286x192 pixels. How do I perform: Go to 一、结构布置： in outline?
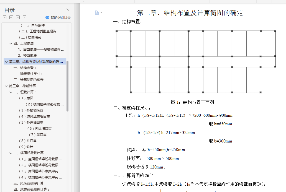pos(25,68)
